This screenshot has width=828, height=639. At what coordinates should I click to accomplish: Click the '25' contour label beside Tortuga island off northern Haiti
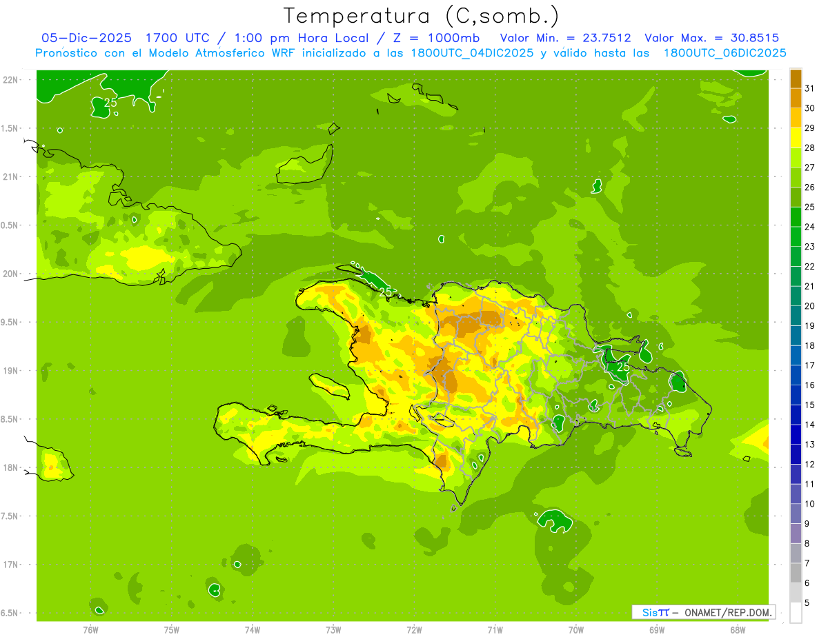point(386,292)
